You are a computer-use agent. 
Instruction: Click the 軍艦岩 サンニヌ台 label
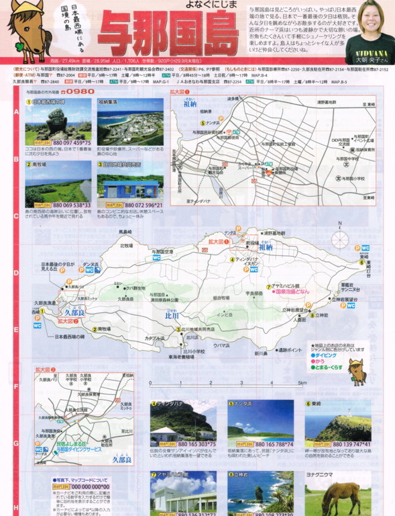350,287
